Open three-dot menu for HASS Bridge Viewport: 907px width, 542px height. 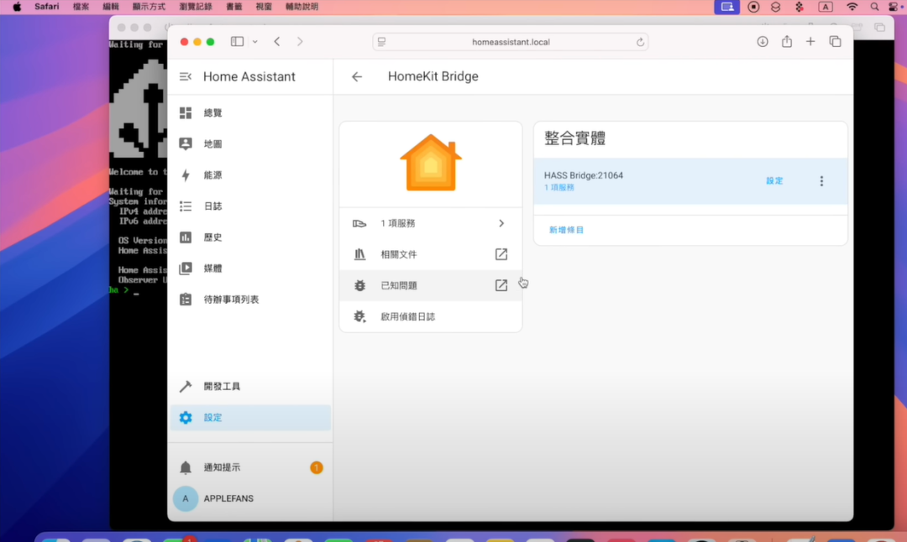(x=821, y=181)
